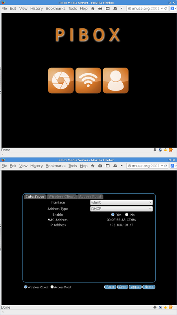Screen dimensions: 177x315
Task: Open Edit menu in PIBOX logo window
Action: [x=13, y=8]
